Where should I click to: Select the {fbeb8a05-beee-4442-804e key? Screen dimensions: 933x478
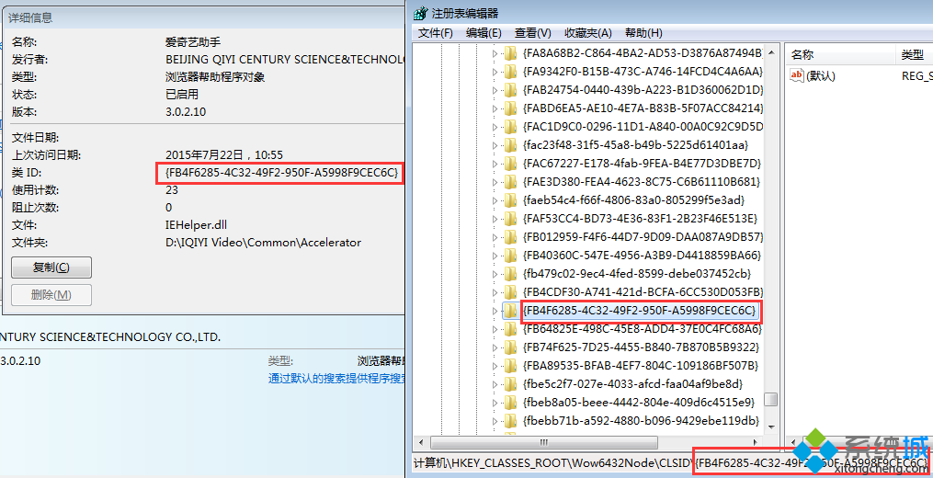coord(639,403)
